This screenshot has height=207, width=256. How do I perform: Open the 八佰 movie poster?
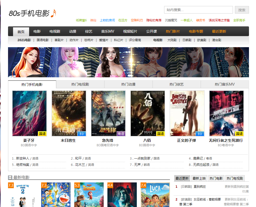[148, 113]
